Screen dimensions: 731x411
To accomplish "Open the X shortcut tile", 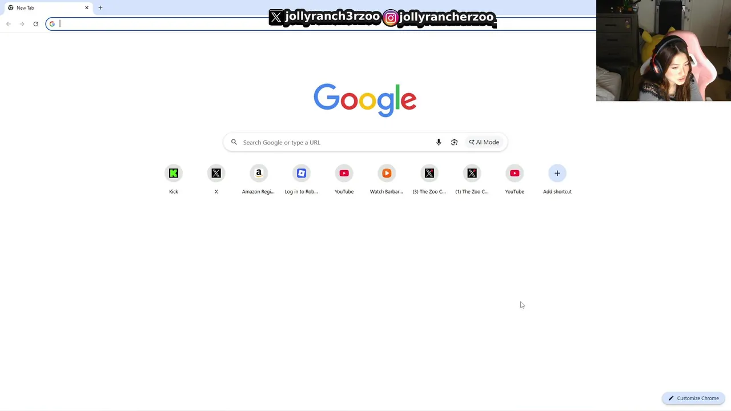I will 216,179.
